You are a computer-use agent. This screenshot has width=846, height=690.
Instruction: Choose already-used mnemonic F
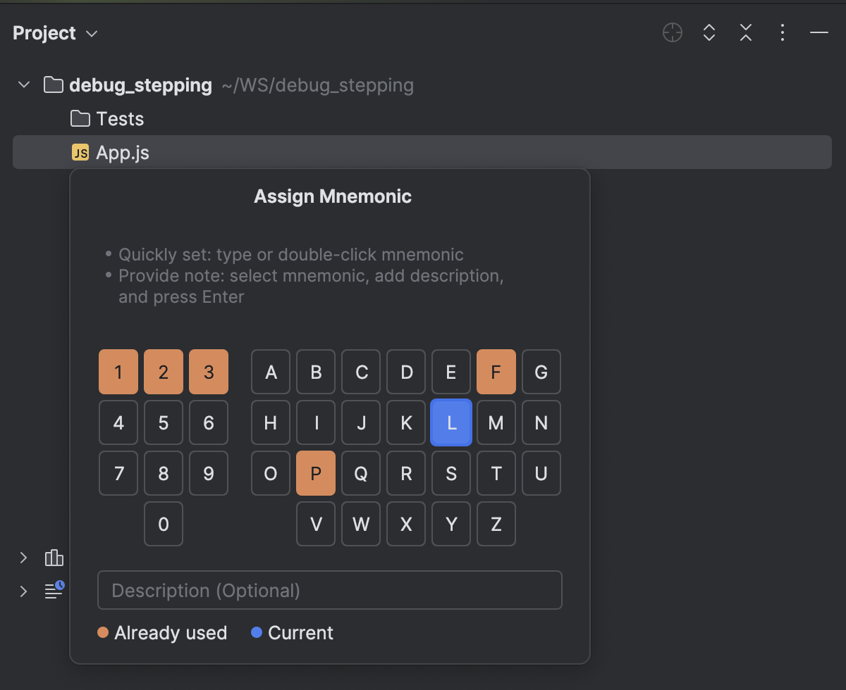coord(496,372)
